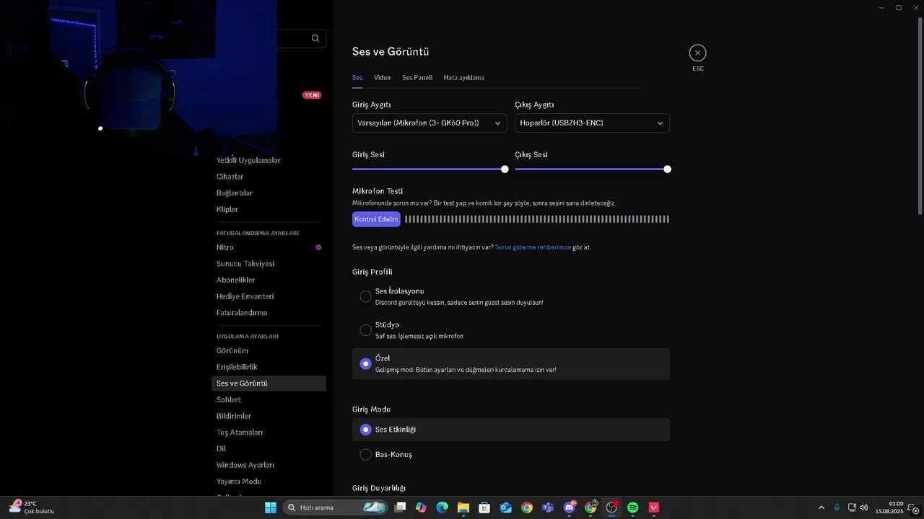The width and height of the screenshot is (924, 519).
Task: Open the Windows Start menu
Action: [x=271, y=507]
